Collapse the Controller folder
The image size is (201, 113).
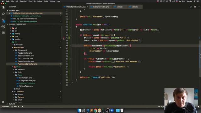[x=12, y=47]
